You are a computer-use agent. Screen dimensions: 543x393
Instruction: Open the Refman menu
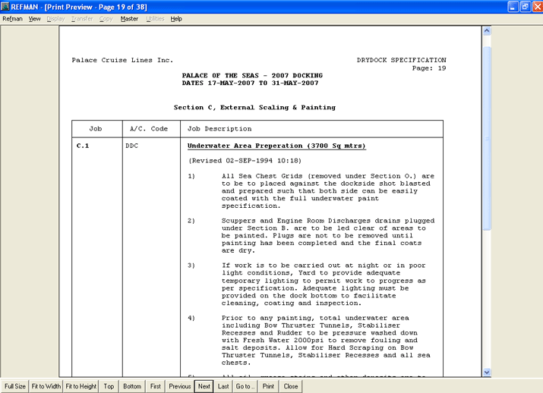(x=12, y=19)
